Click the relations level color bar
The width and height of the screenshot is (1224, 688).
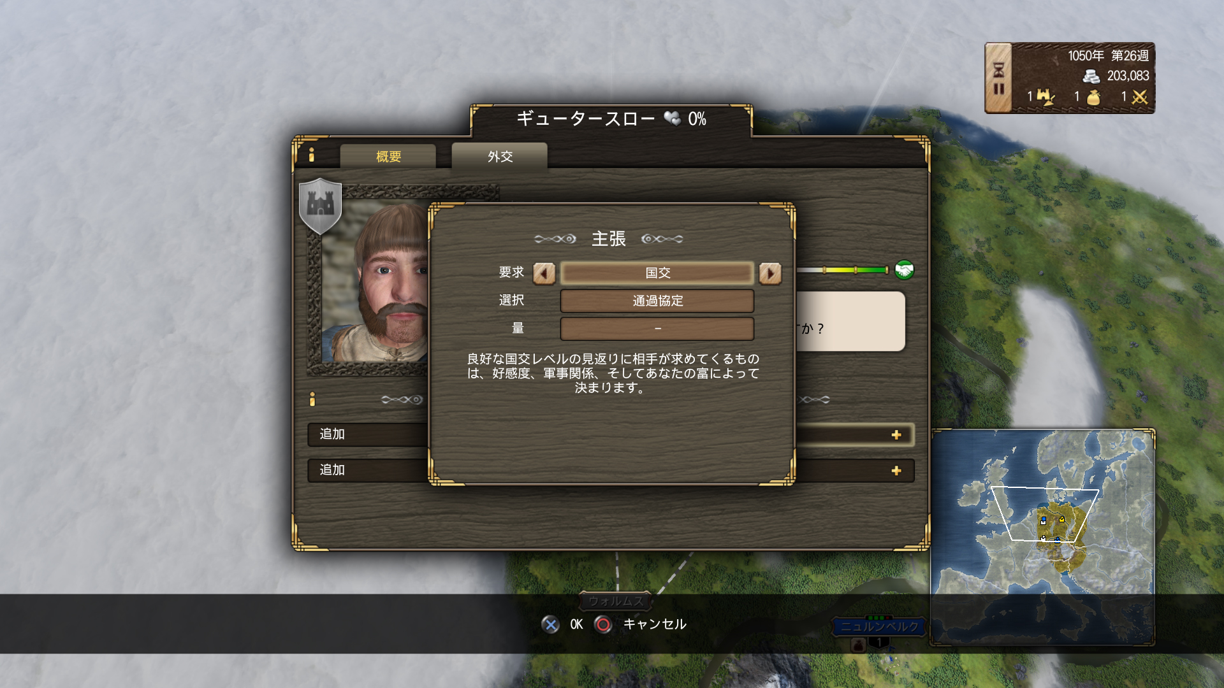(x=842, y=270)
